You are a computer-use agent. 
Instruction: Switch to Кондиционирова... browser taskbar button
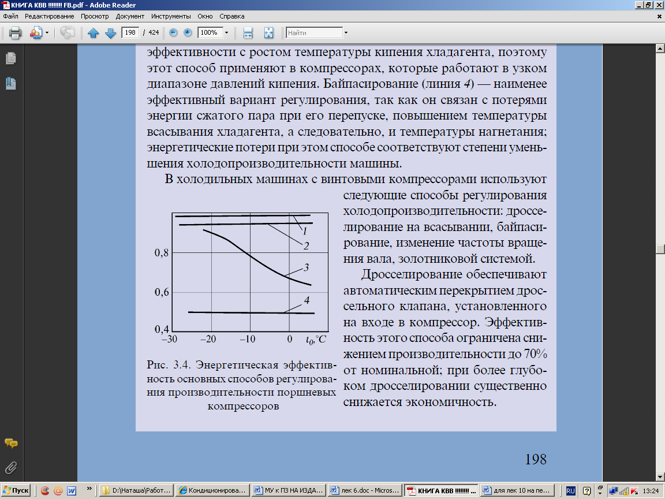[x=212, y=490]
